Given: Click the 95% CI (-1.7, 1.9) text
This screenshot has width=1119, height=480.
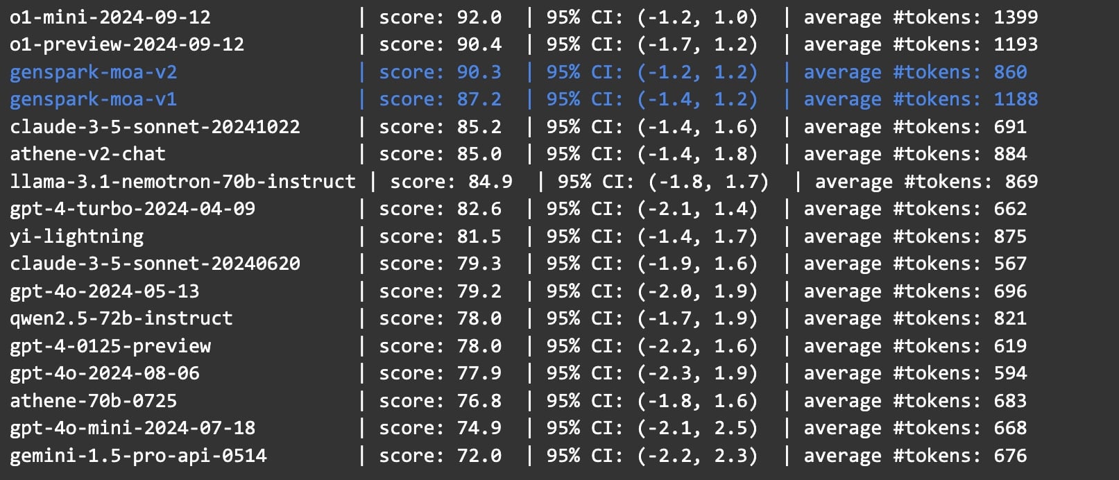Looking at the screenshot, I should (652, 318).
